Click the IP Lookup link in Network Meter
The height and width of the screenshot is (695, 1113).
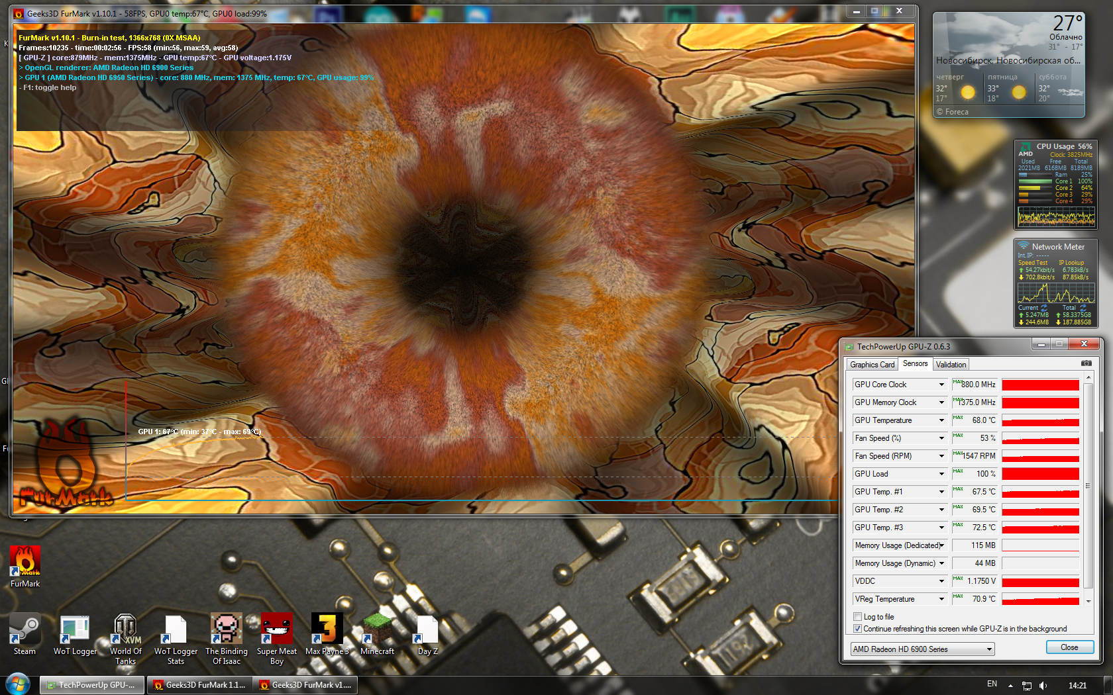click(1071, 263)
